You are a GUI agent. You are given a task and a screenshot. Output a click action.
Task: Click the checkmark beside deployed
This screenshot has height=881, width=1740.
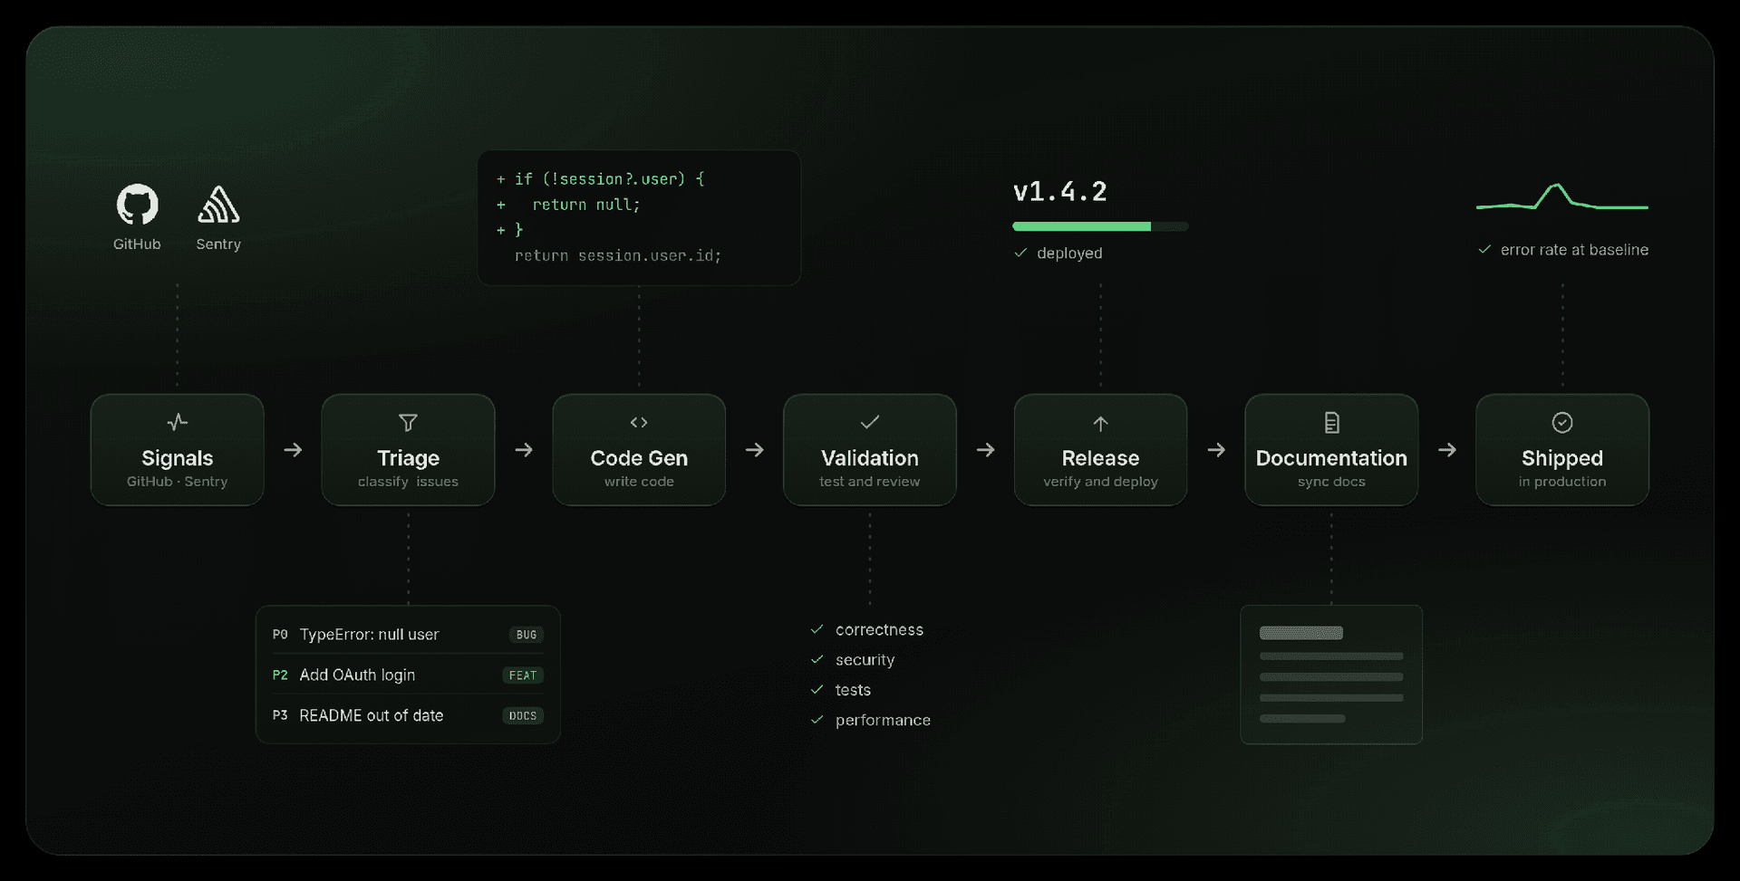(1020, 253)
